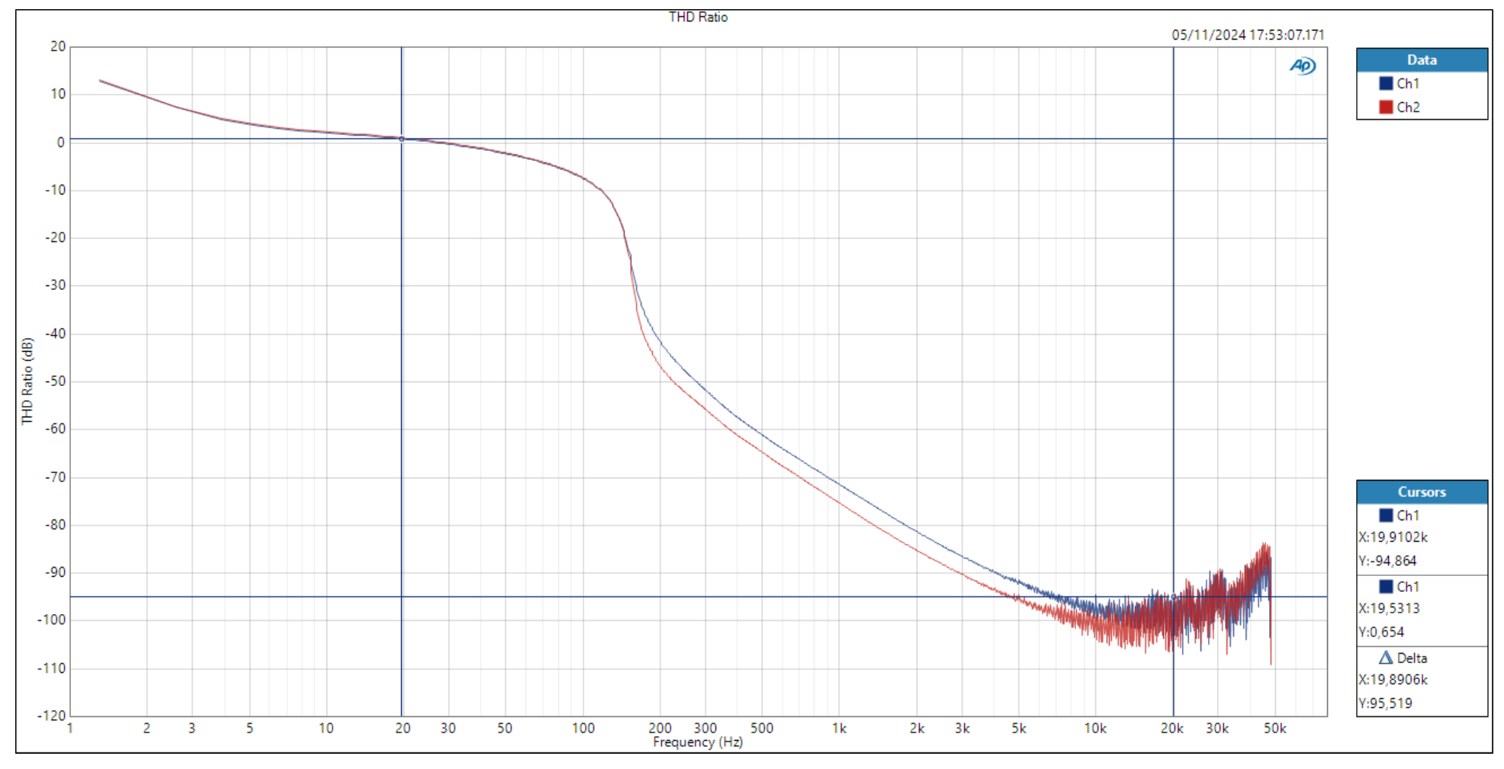Viewport: 1504px width, 769px height.
Task: Click the Delta triangle icon in Cursors panel
Action: coord(1386,658)
